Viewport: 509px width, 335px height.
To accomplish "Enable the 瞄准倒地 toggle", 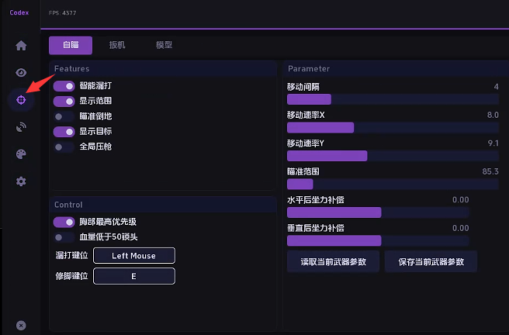I will pos(64,116).
